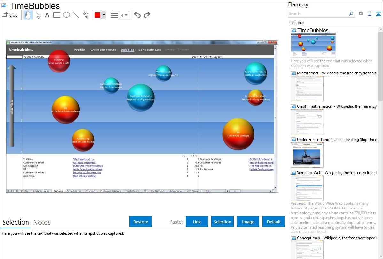This screenshot has width=383, height=259.
Task: Activate the Hand pan tool
Action: tap(28, 15)
